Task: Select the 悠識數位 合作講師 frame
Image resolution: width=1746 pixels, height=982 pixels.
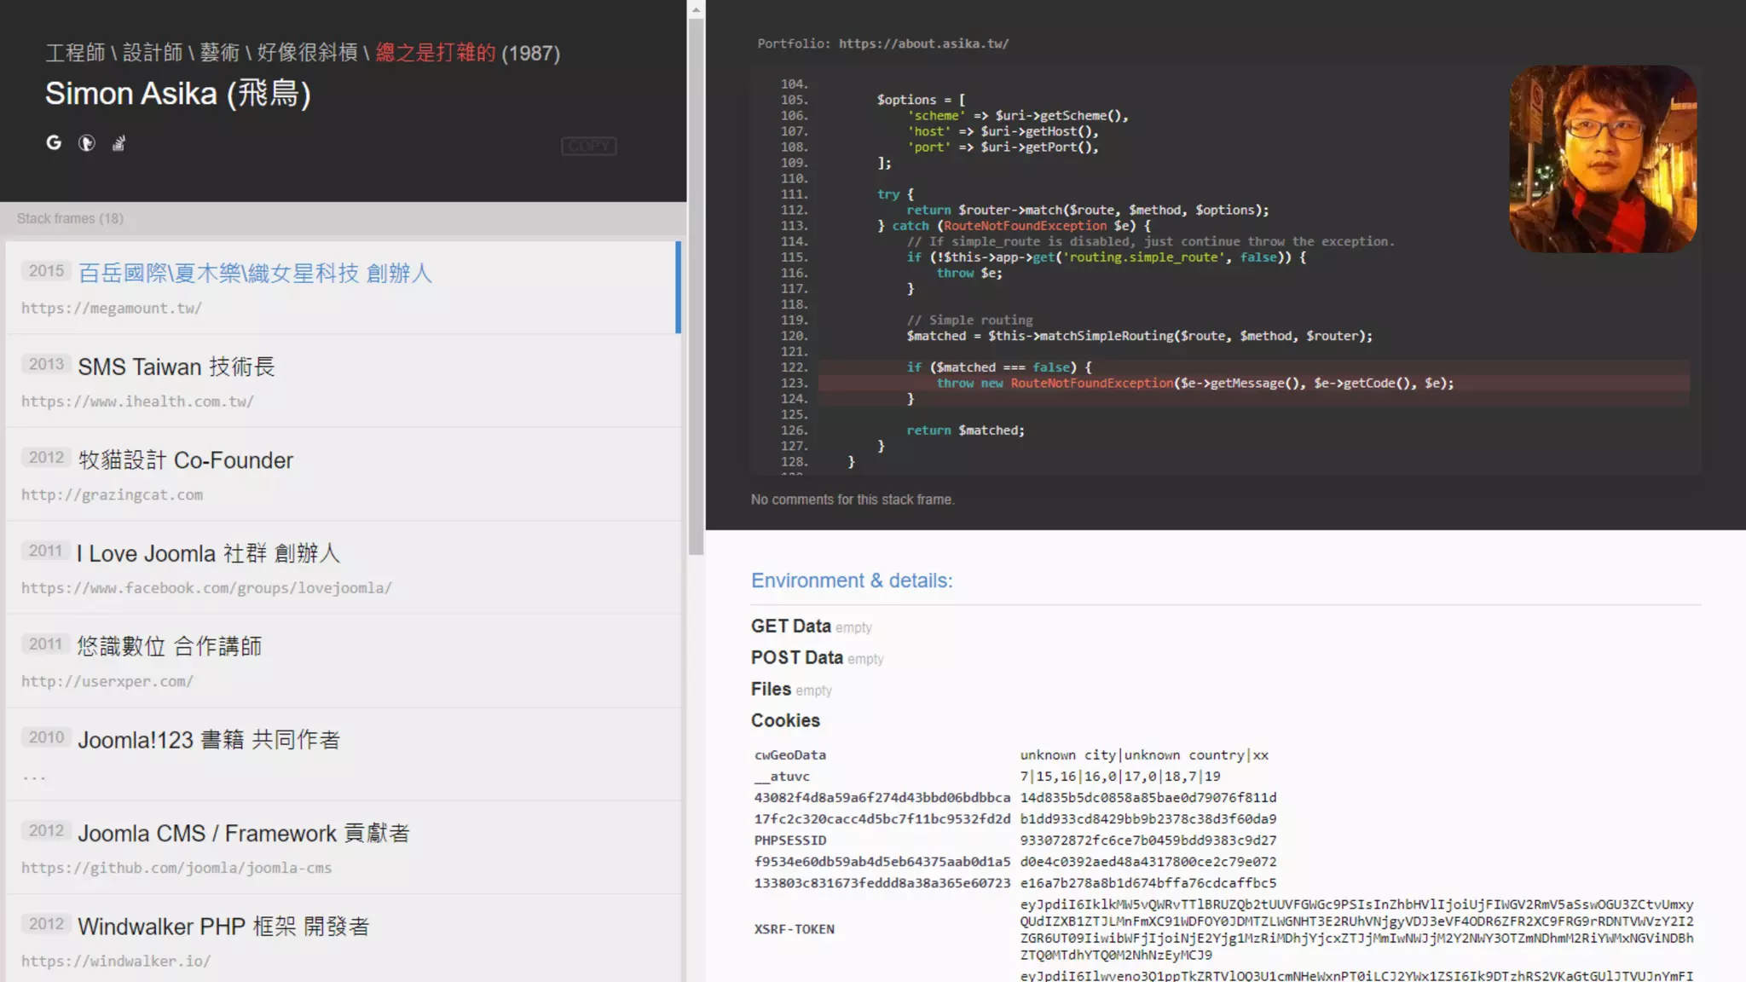Action: [x=341, y=661]
